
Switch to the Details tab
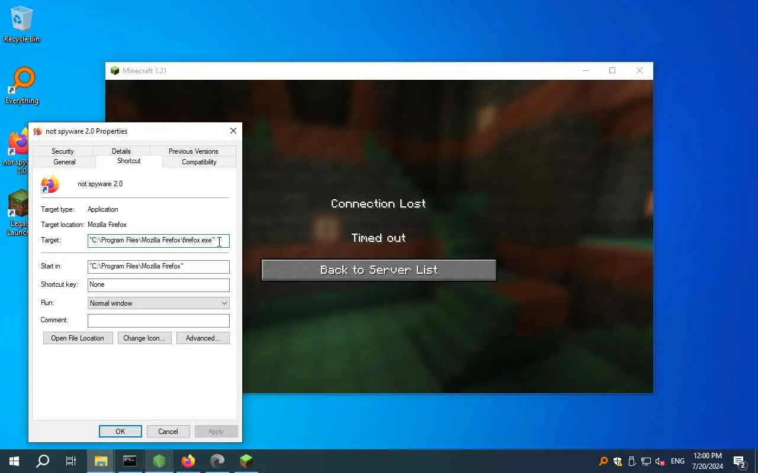(121, 151)
